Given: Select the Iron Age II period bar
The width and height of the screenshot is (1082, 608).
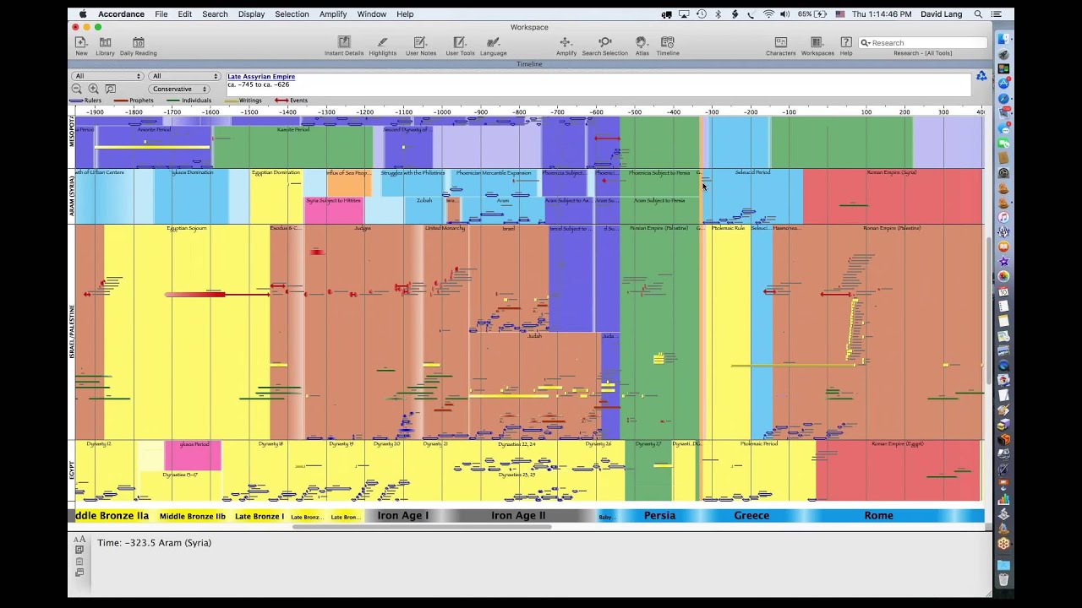Looking at the screenshot, I should tap(518, 515).
